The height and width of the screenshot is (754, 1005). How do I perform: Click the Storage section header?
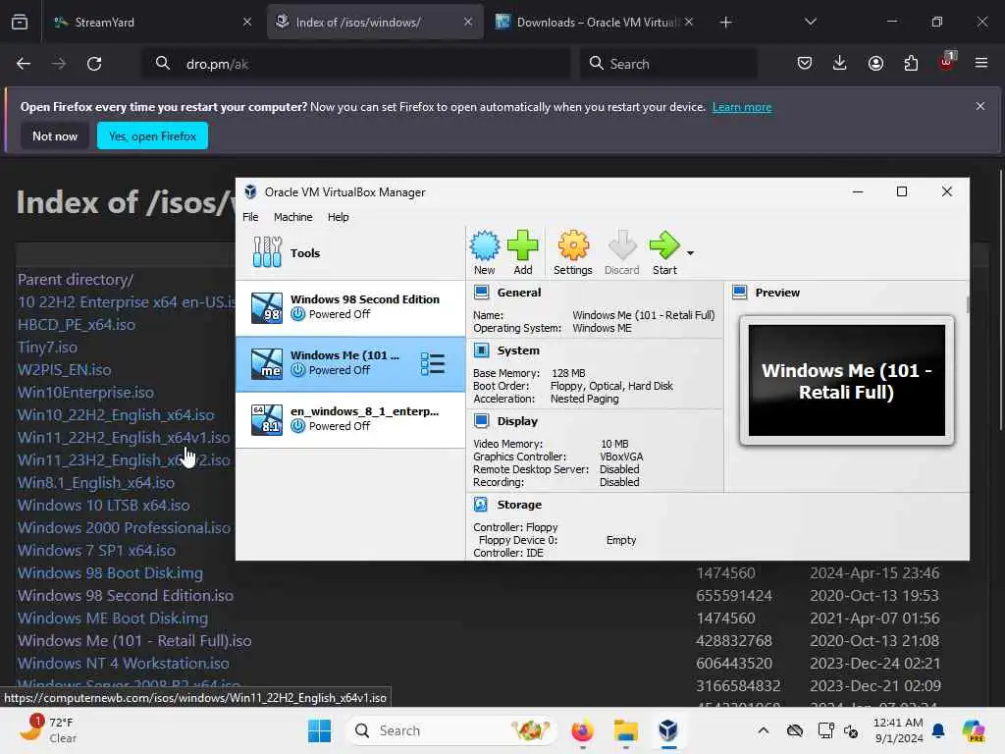(519, 505)
